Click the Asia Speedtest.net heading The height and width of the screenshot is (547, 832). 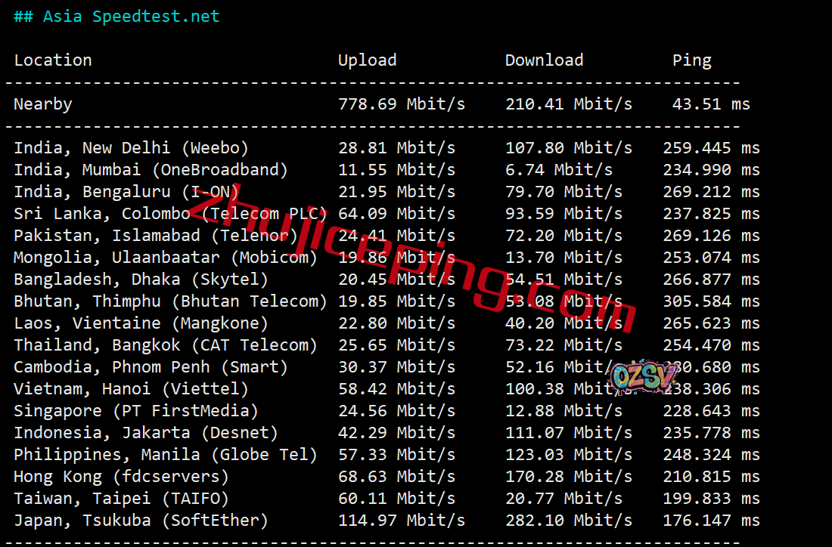(x=117, y=17)
